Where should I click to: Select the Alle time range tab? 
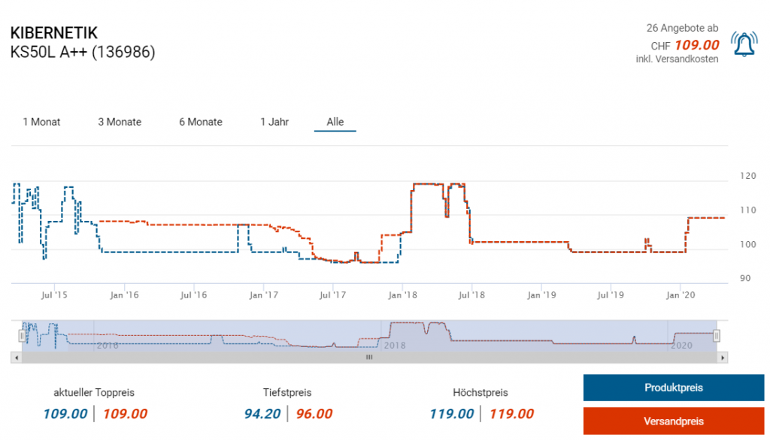point(335,122)
